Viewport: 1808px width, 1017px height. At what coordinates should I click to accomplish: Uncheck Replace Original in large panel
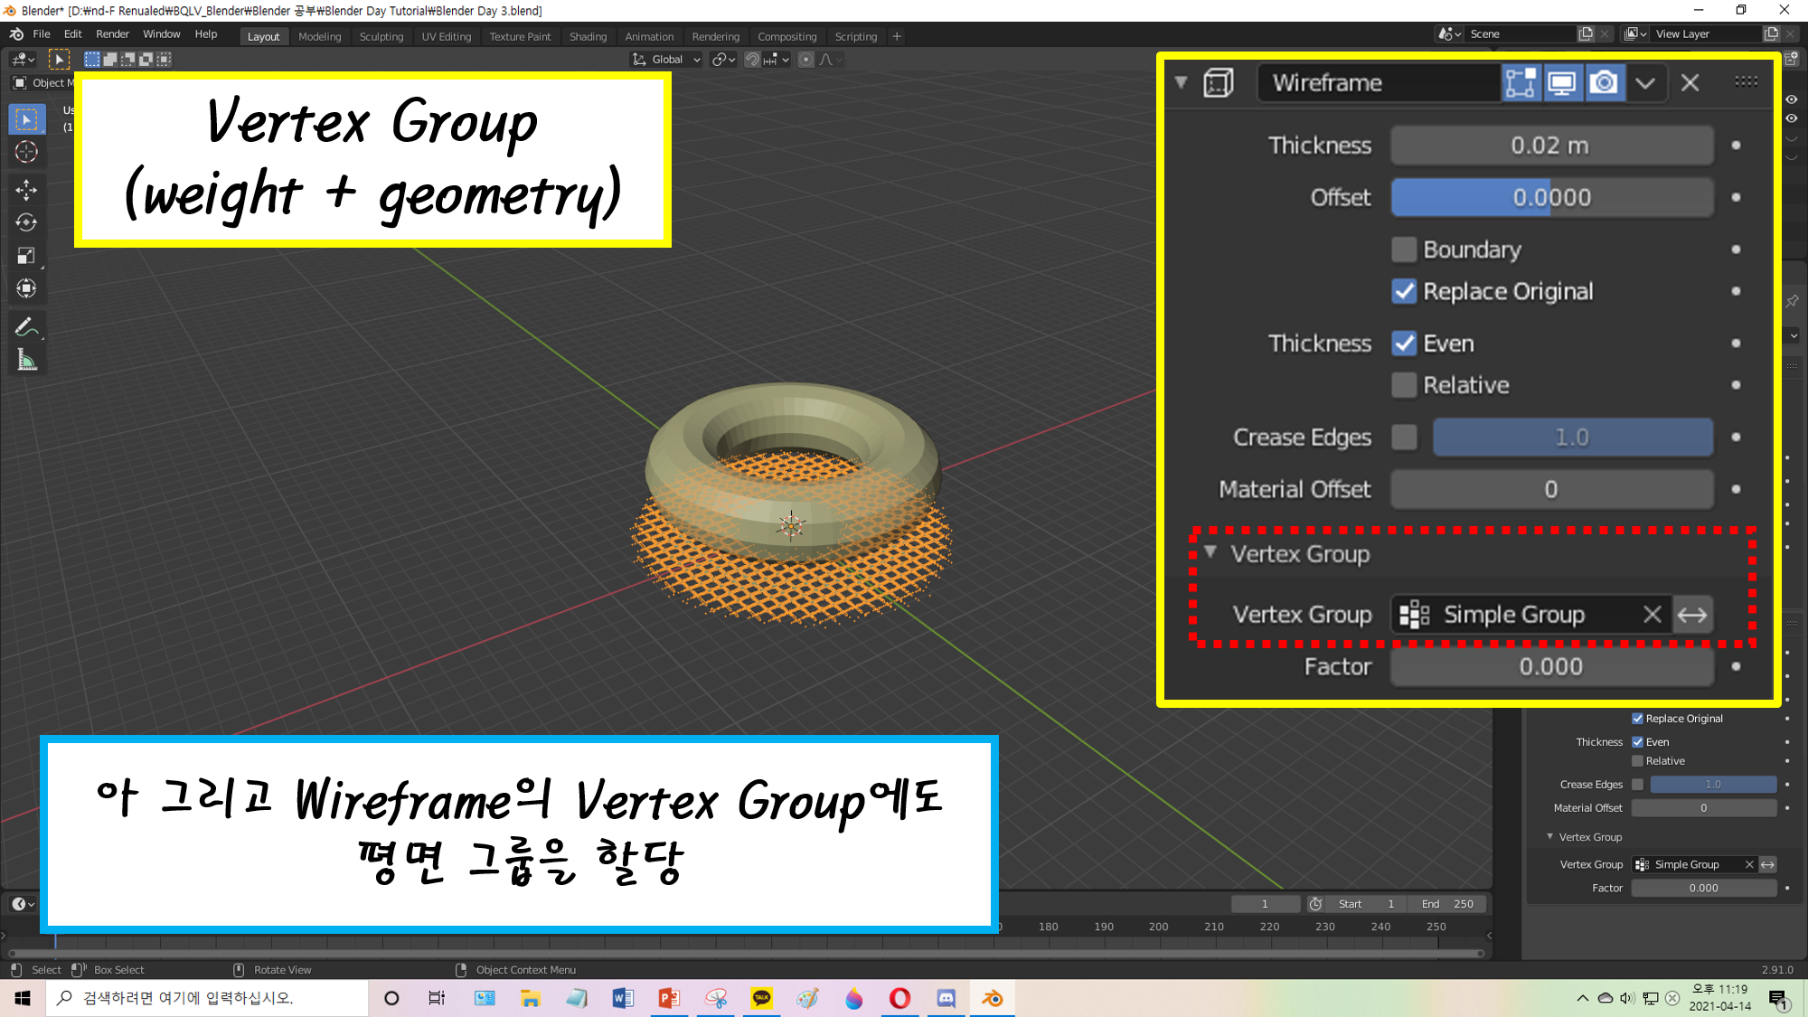(1403, 291)
